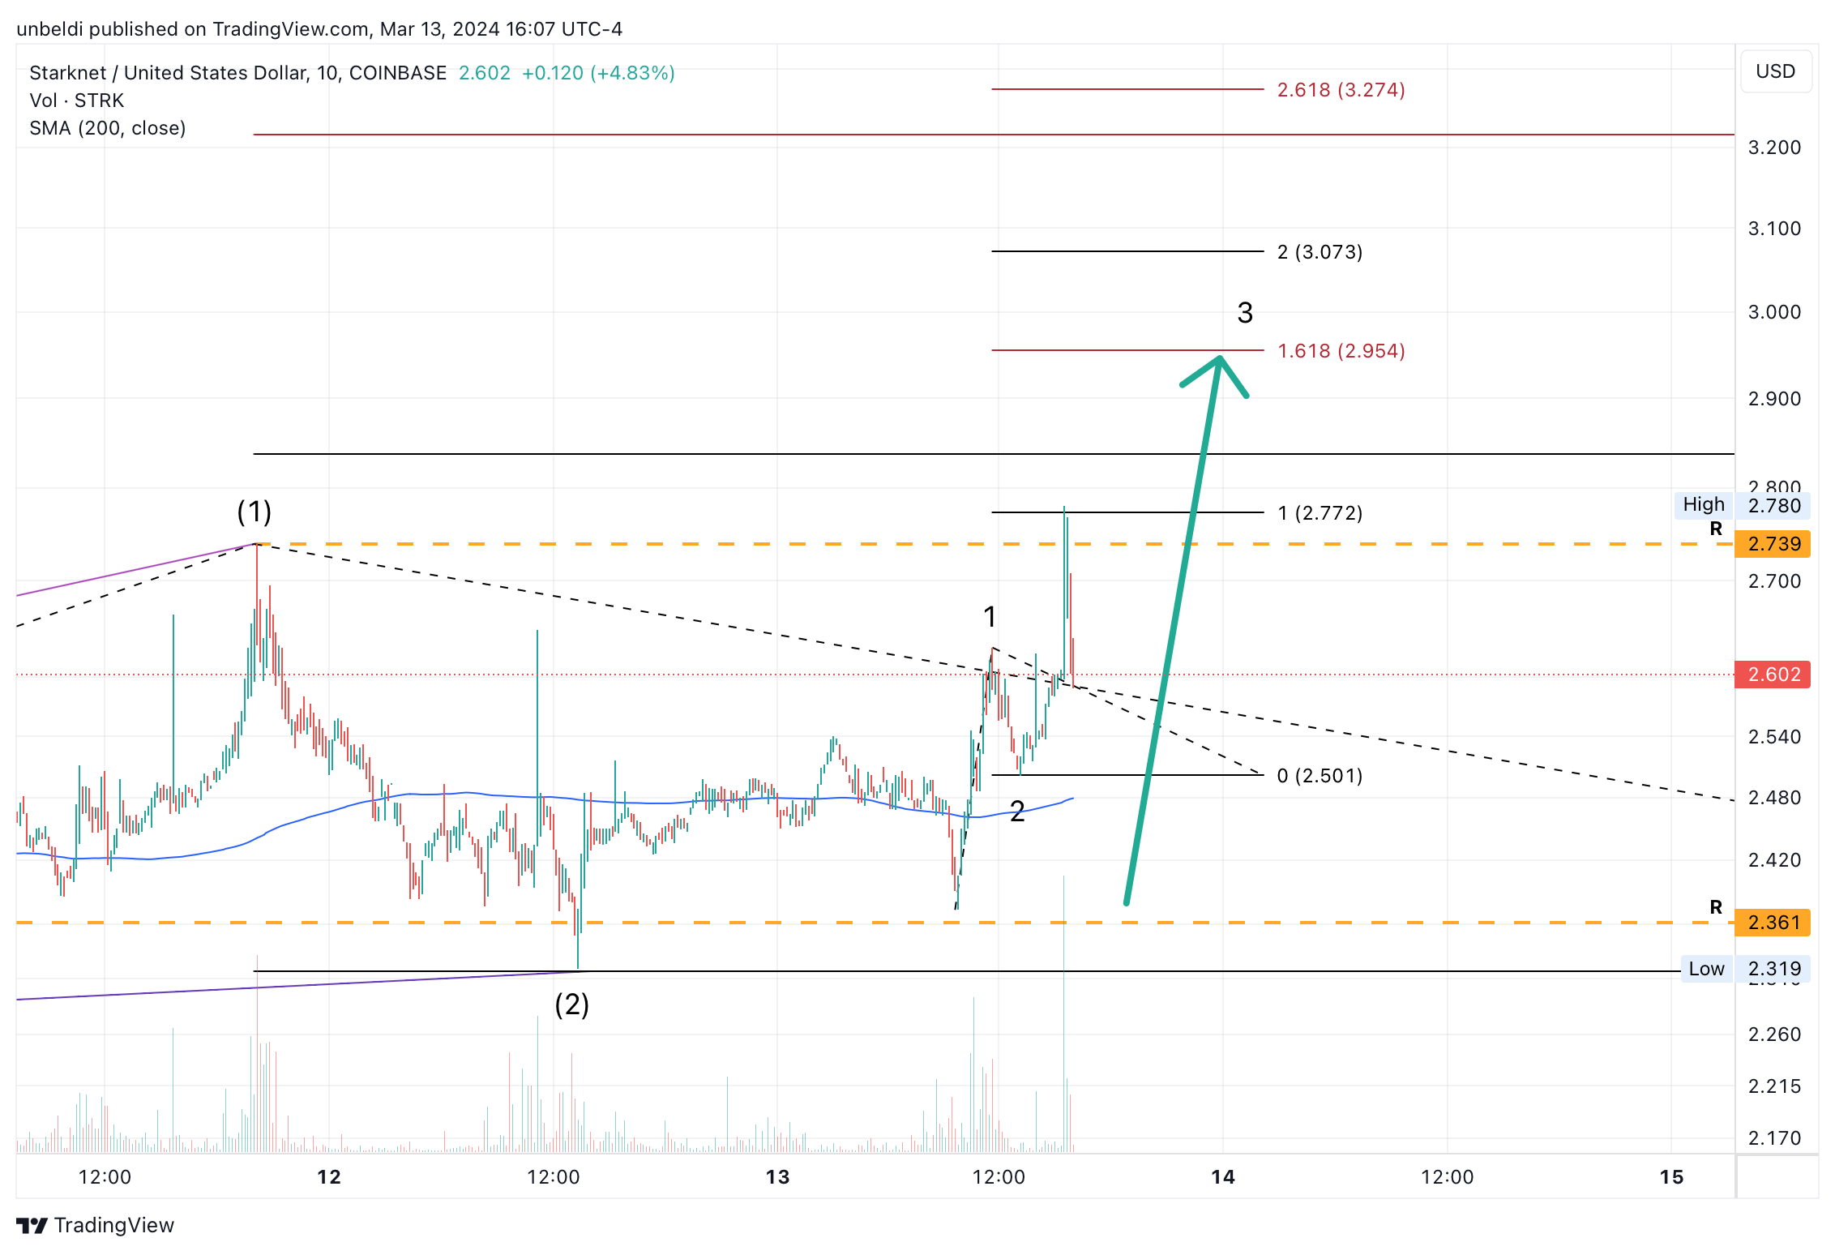Click the 2.480 price axis value

[x=1774, y=798]
